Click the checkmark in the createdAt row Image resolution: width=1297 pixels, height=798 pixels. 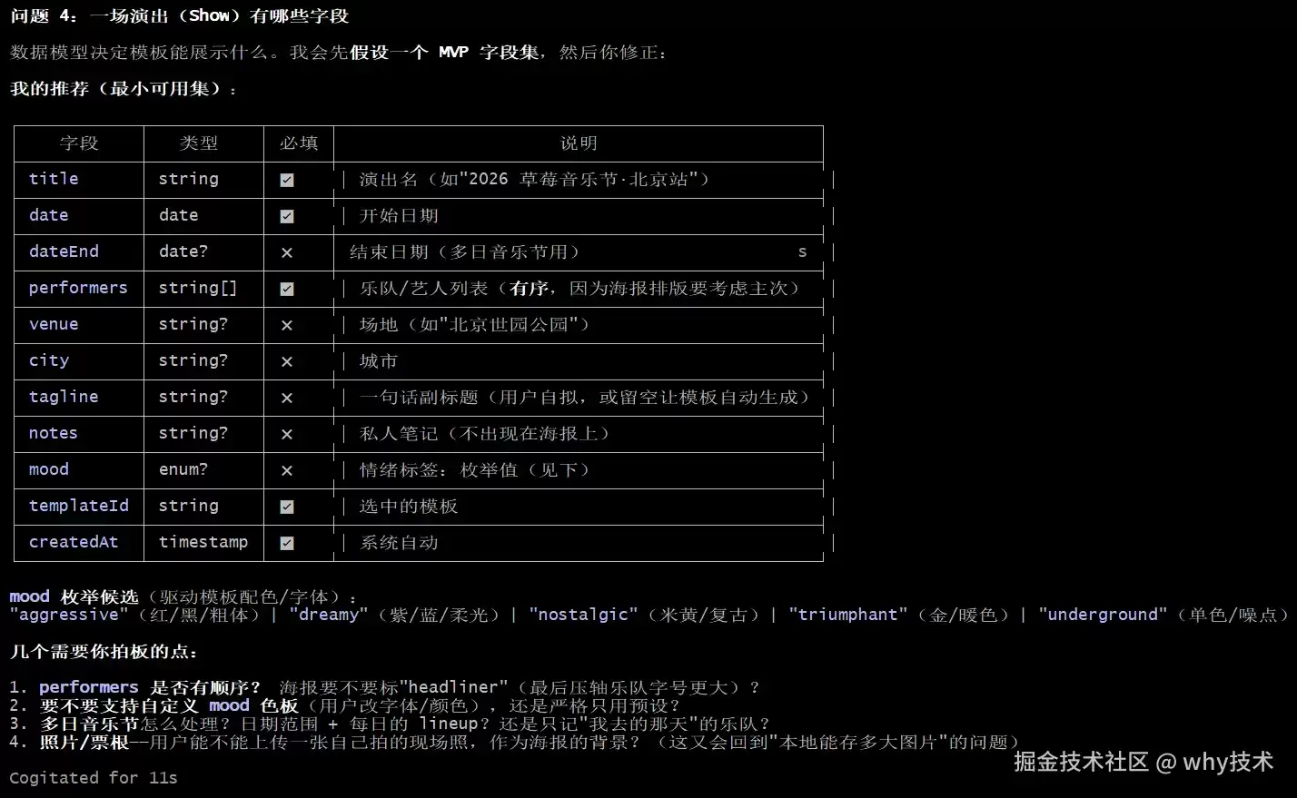point(287,543)
